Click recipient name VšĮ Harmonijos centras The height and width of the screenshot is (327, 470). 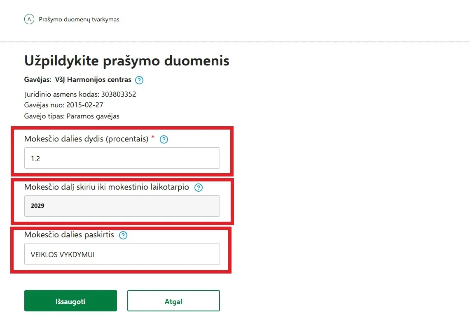(x=93, y=79)
